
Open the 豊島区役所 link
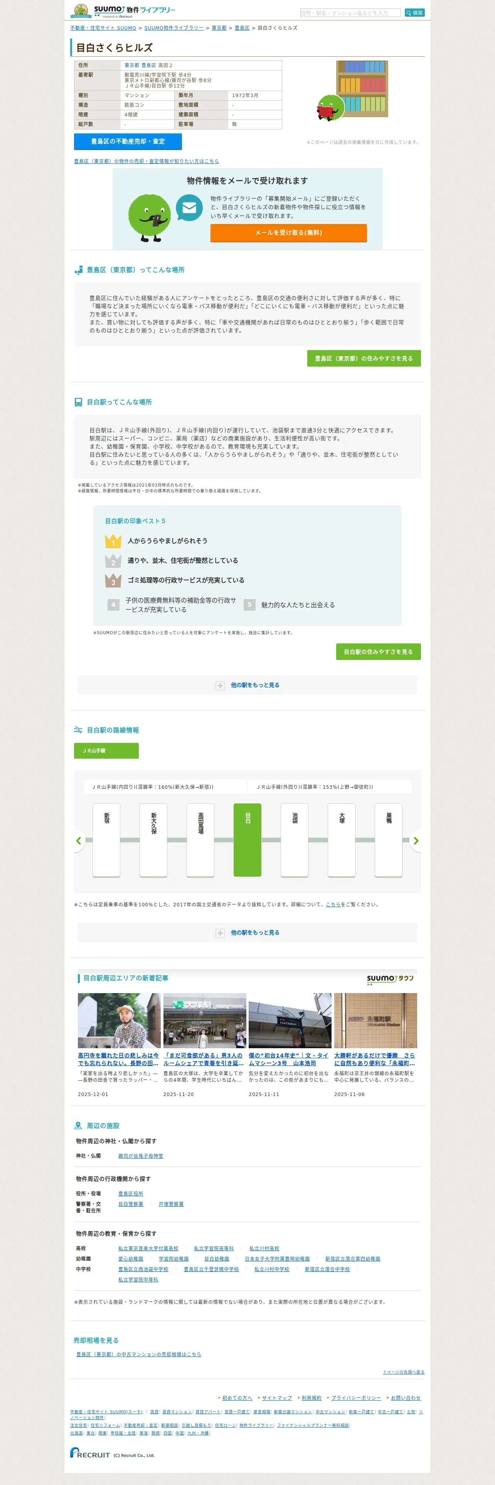pyautogui.click(x=131, y=1194)
